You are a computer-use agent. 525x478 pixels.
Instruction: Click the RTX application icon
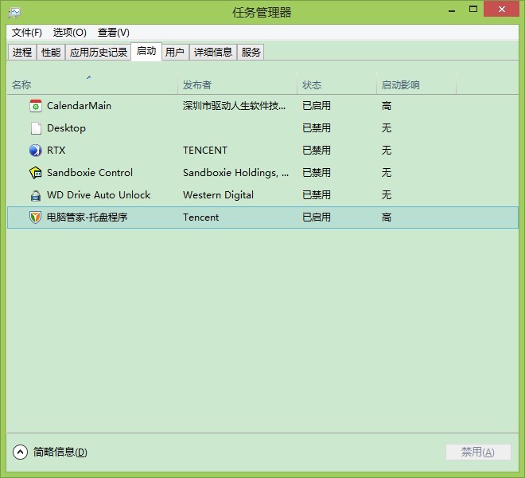[35, 151]
